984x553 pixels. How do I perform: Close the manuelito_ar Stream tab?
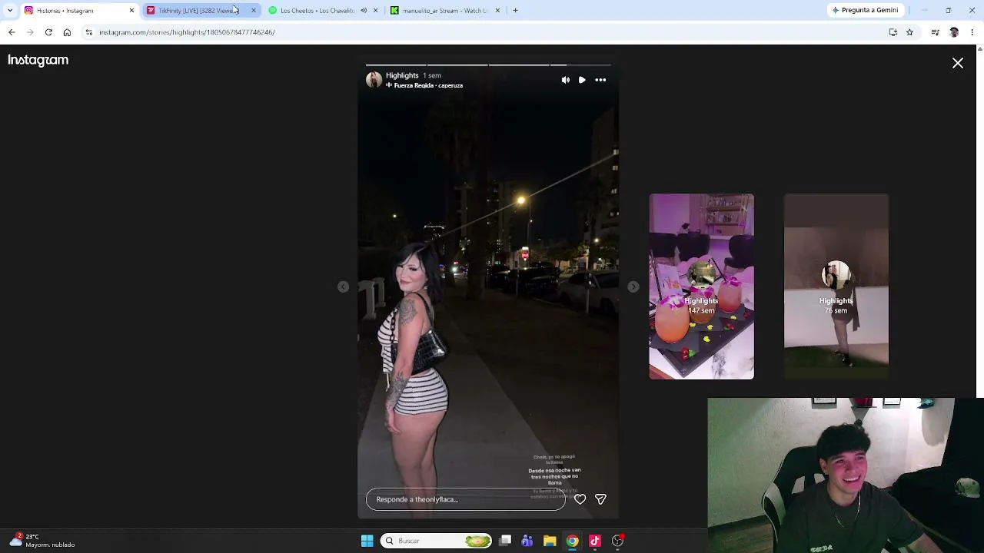click(x=497, y=11)
